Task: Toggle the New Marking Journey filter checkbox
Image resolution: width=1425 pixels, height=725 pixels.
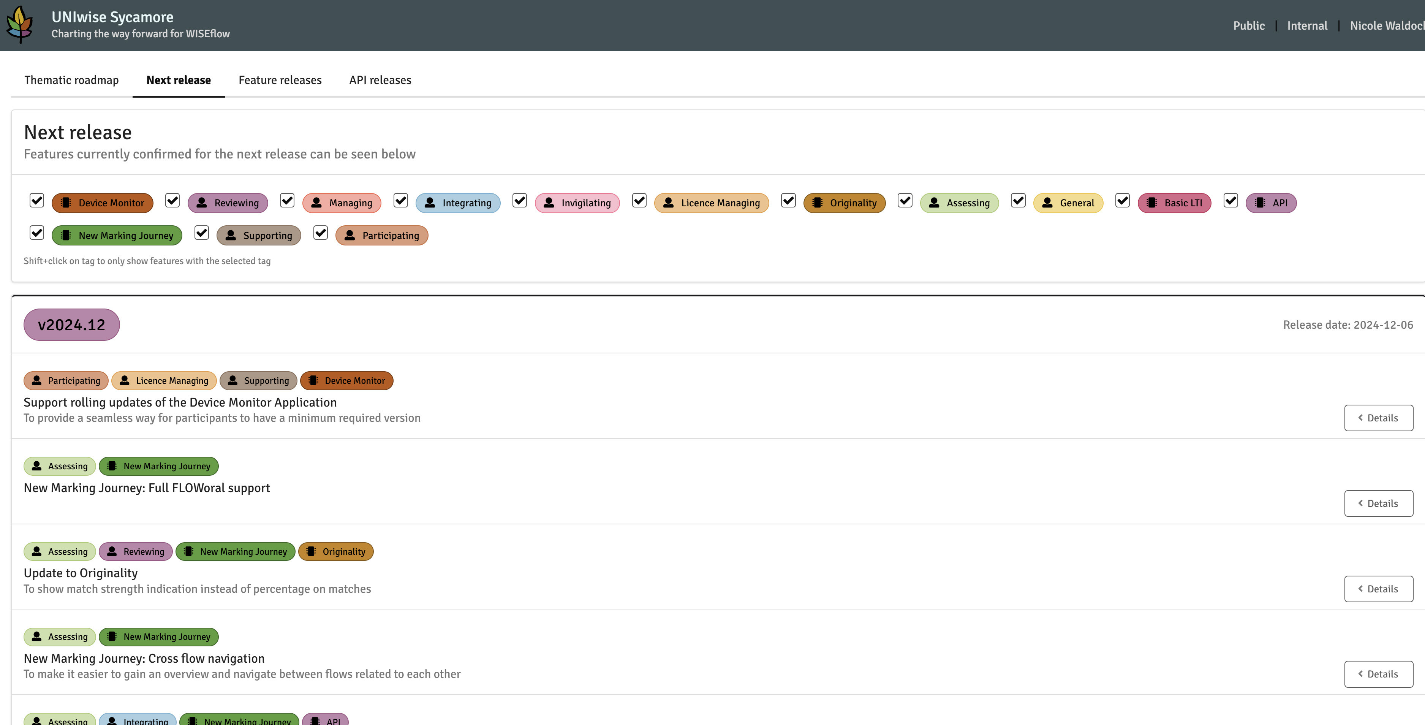Action: tap(36, 233)
